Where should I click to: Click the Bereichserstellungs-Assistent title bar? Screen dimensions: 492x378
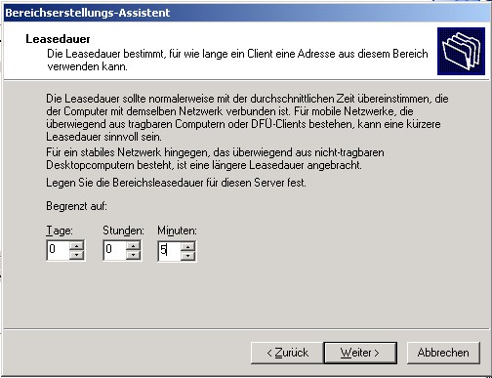tap(246, 13)
